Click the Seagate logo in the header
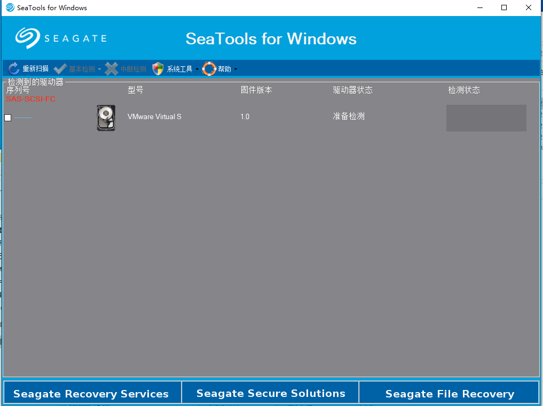The width and height of the screenshot is (543, 406). tap(28, 38)
